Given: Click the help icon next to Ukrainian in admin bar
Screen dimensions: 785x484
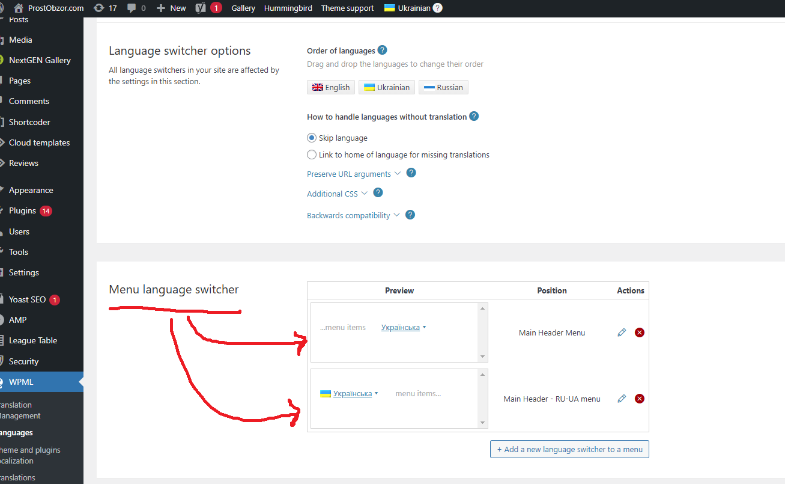Looking at the screenshot, I should pos(438,8).
